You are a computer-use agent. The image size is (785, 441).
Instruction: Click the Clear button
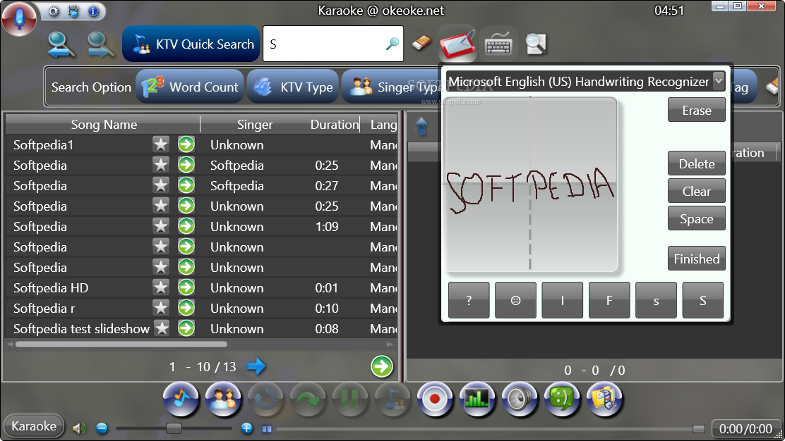(x=696, y=191)
